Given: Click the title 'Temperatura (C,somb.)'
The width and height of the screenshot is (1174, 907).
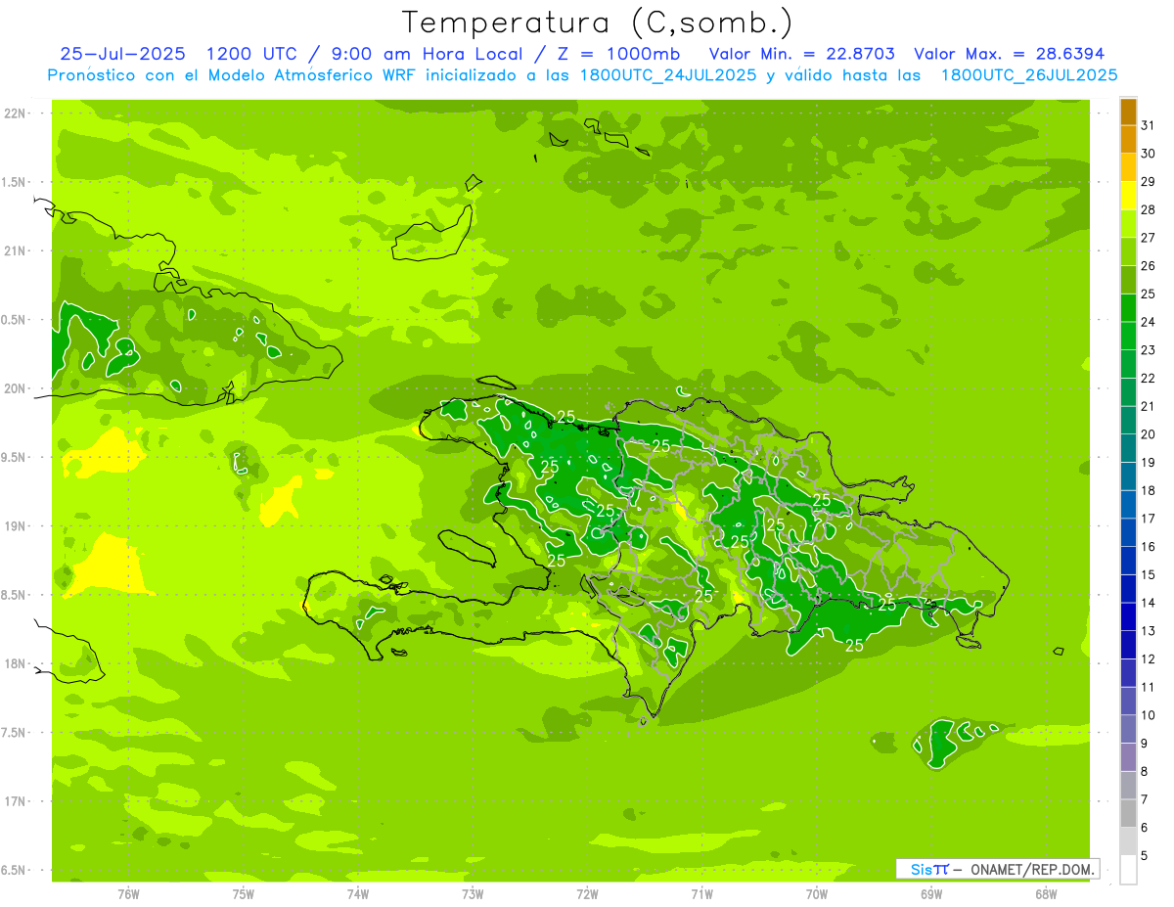Looking at the screenshot, I should 597,22.
